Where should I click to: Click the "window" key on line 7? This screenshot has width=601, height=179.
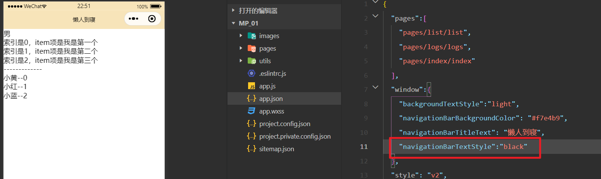[x=407, y=89]
